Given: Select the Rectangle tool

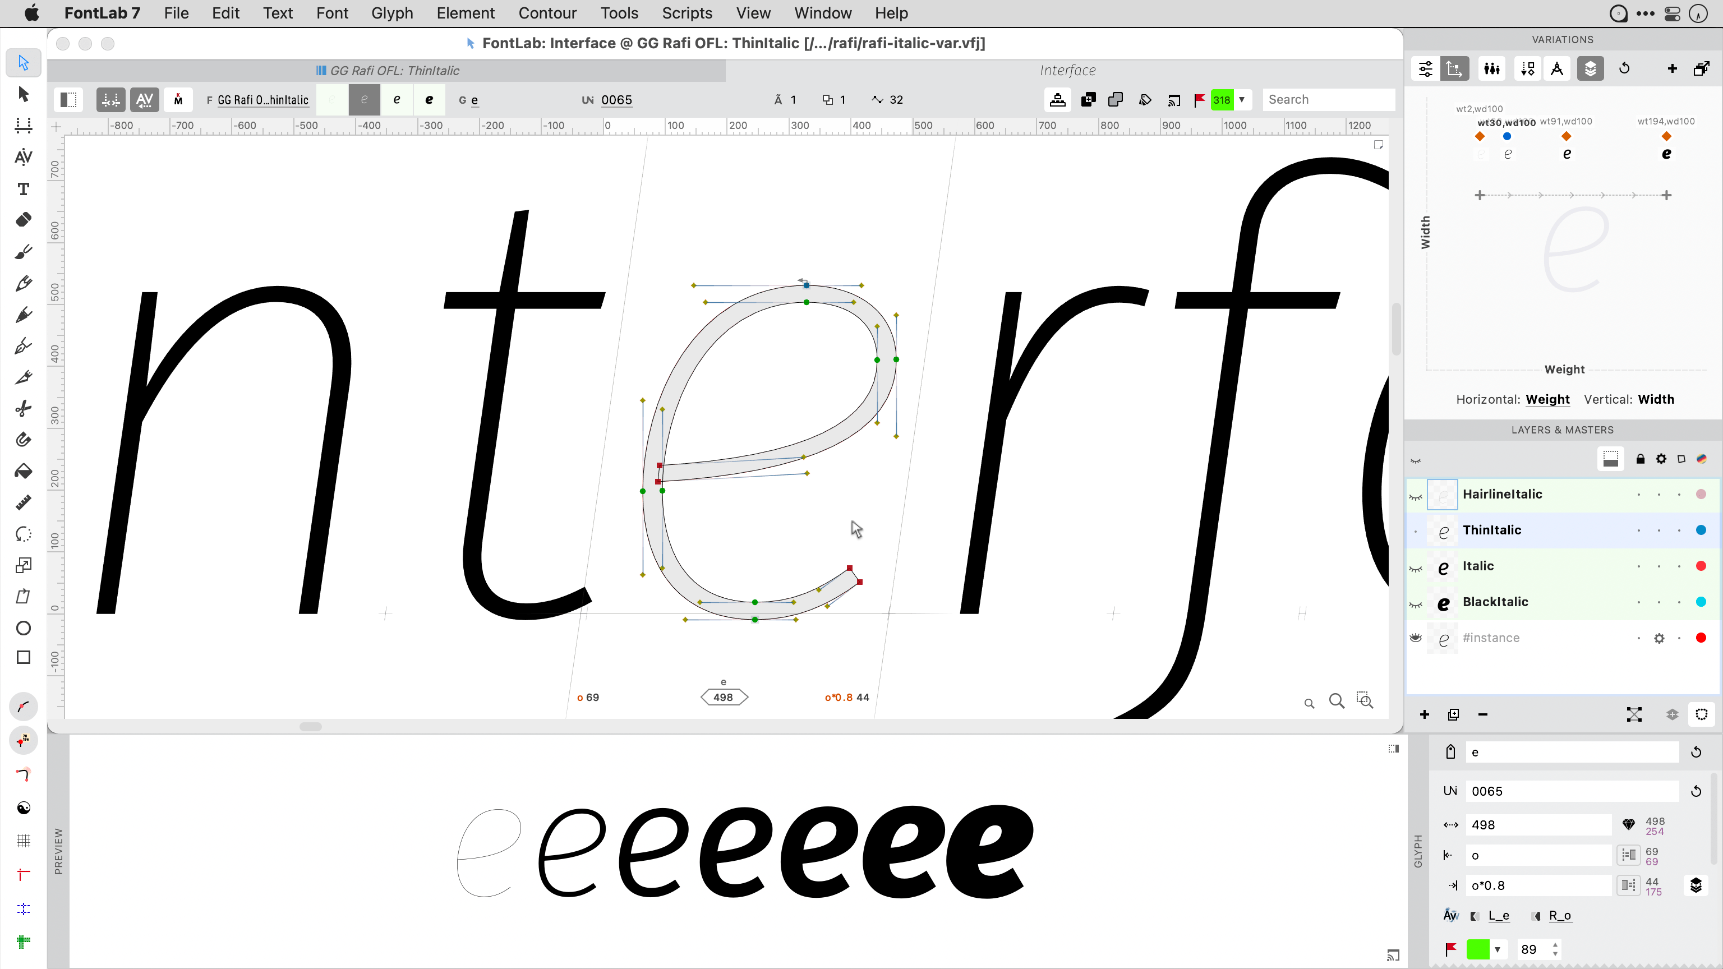Looking at the screenshot, I should coord(24,658).
